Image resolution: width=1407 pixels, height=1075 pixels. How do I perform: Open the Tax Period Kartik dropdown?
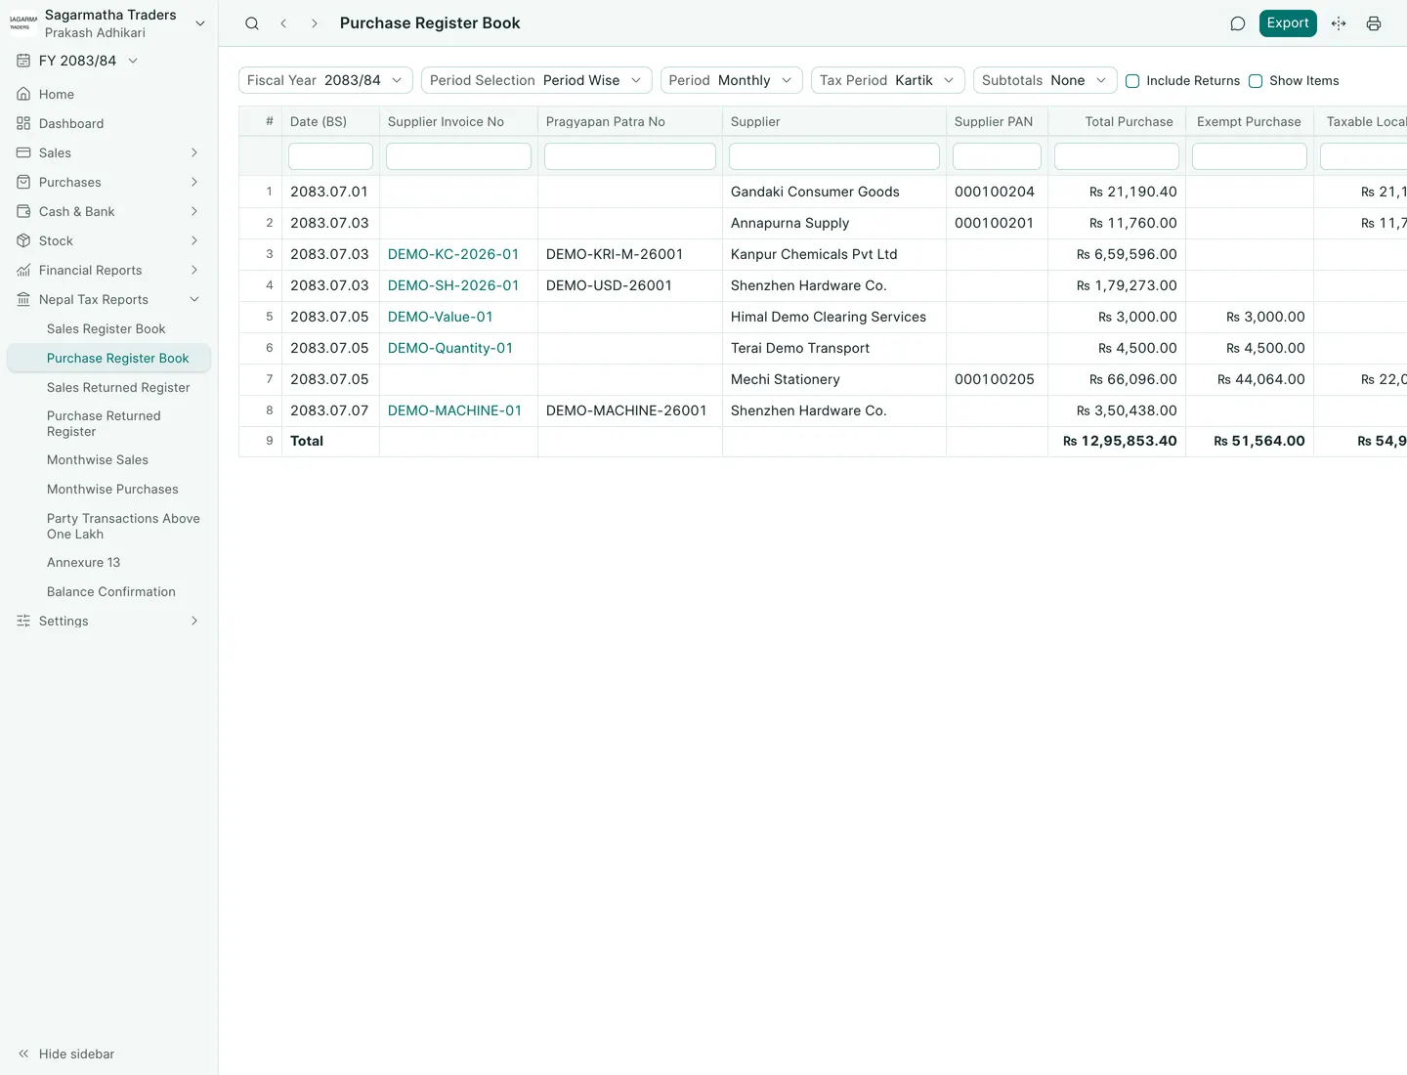tap(887, 80)
